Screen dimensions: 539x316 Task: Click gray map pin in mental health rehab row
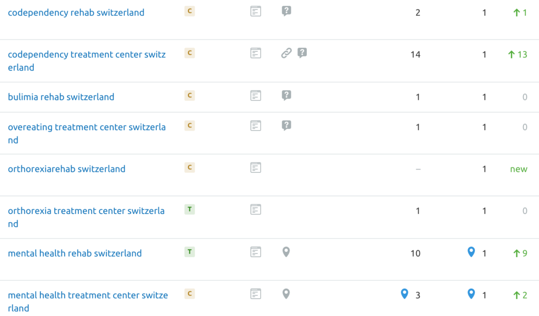[286, 252]
